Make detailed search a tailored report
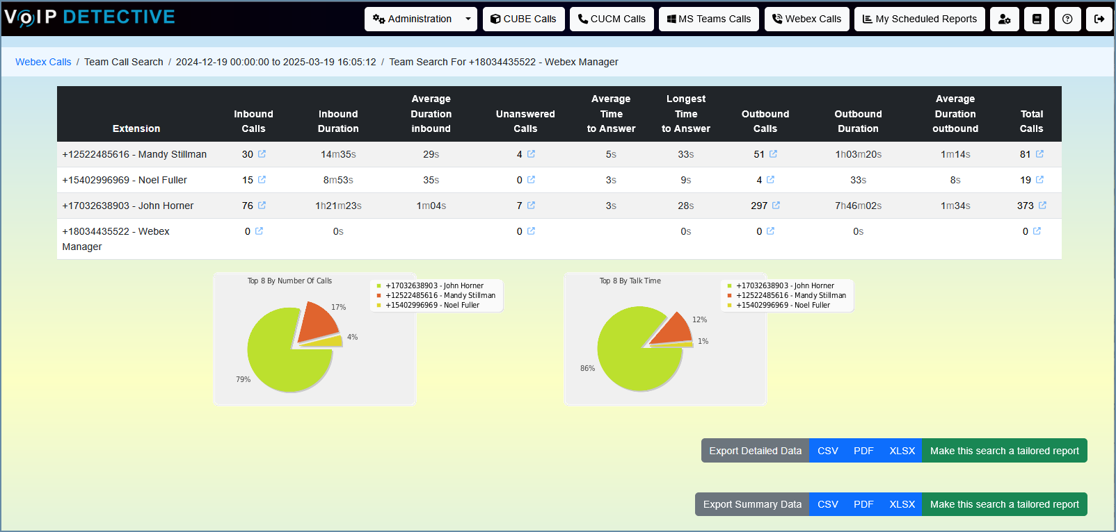This screenshot has width=1116, height=532. pos(1005,451)
